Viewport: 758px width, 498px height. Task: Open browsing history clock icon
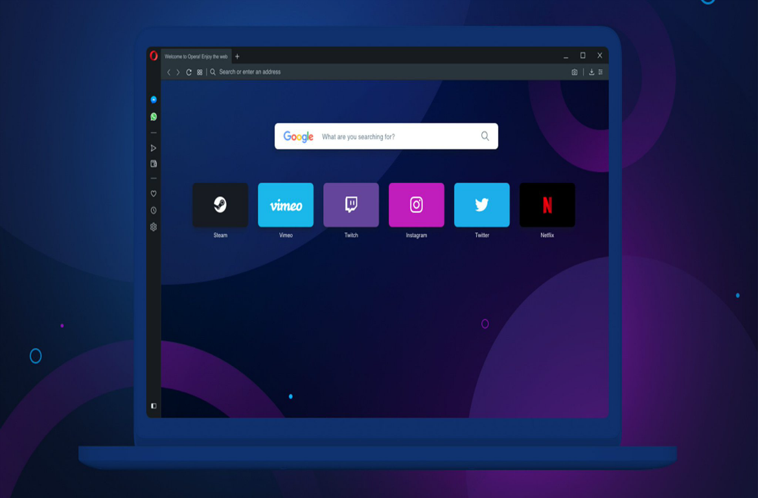(x=154, y=210)
